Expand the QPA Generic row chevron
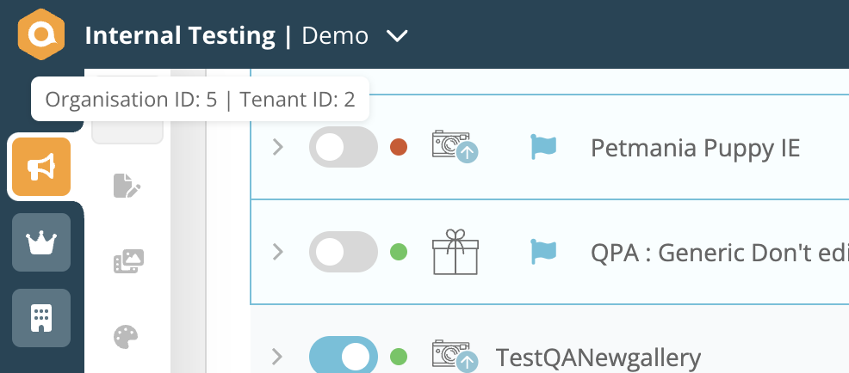Viewport: 849px width, 373px height. [277, 252]
